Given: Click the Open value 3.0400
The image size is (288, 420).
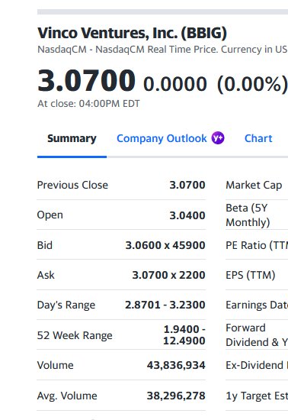Looking at the screenshot, I should point(187,215).
